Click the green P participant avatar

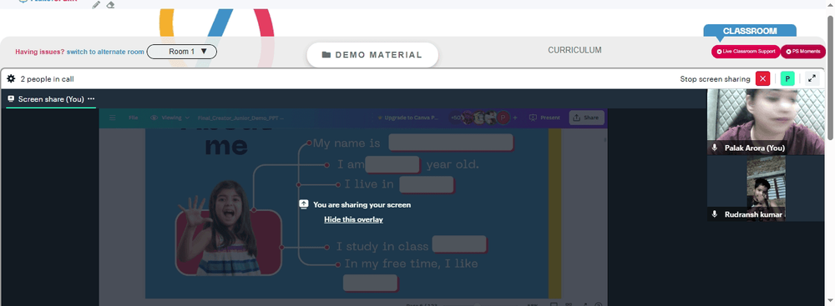(787, 78)
